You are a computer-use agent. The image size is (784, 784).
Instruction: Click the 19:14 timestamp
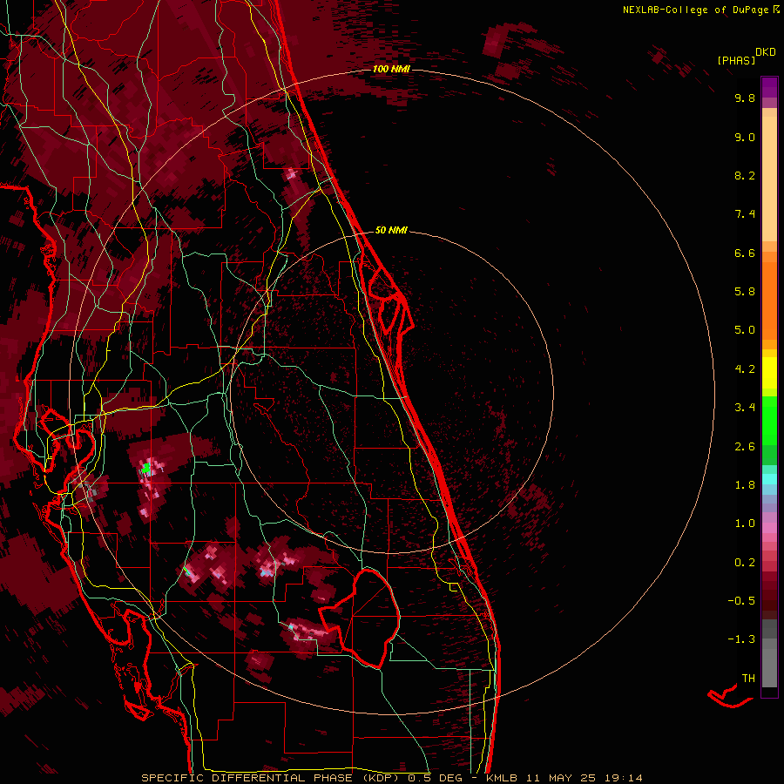(x=623, y=778)
